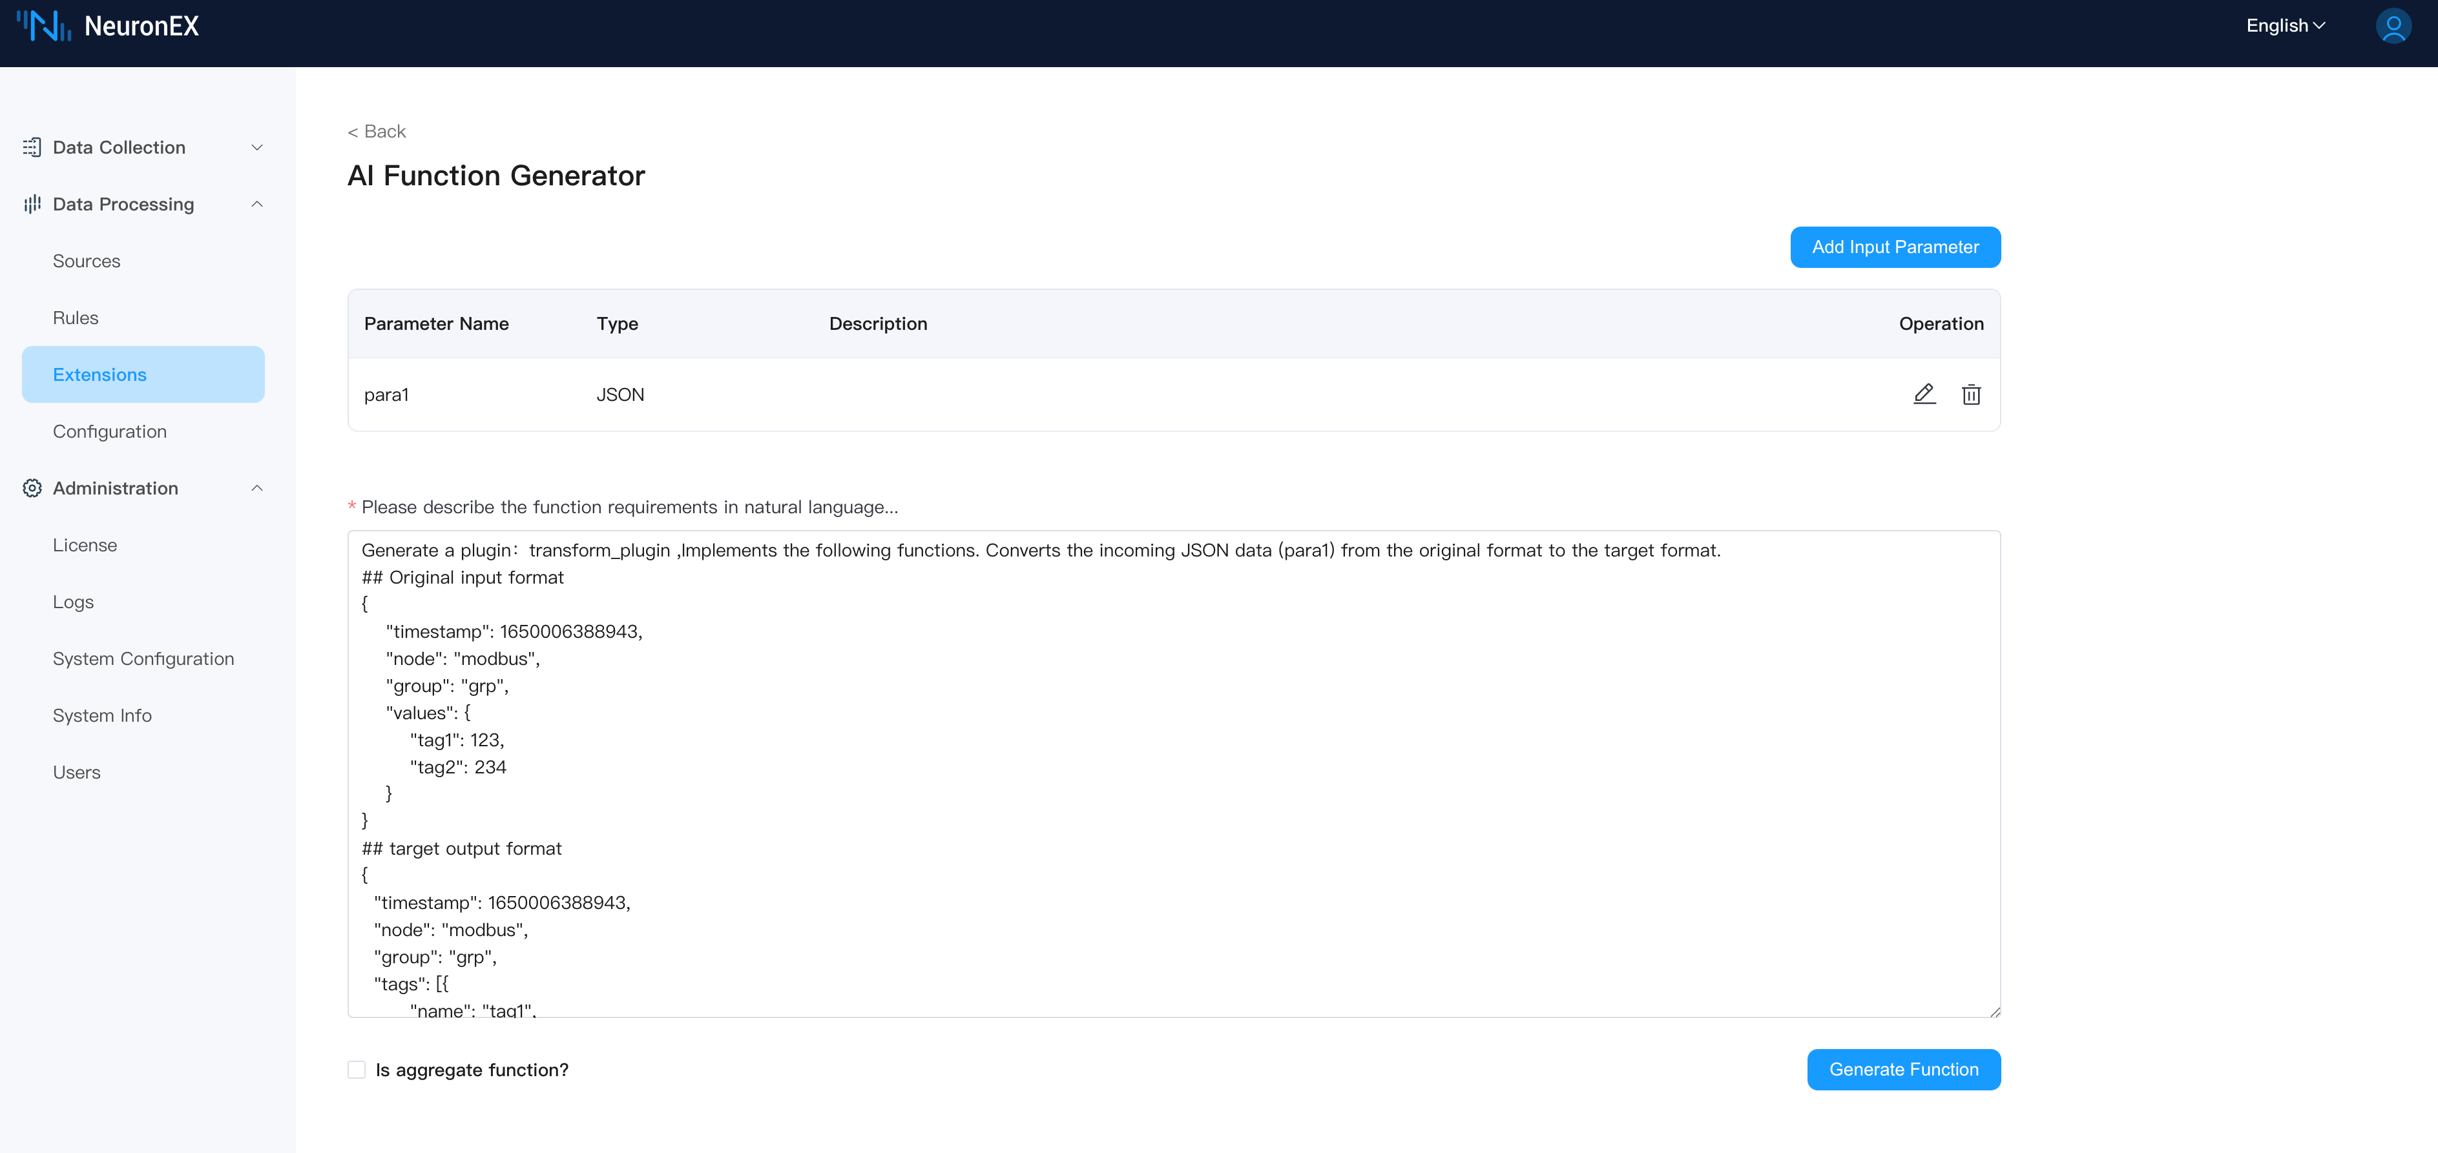Expand the Data Collection menu chevron

click(256, 148)
